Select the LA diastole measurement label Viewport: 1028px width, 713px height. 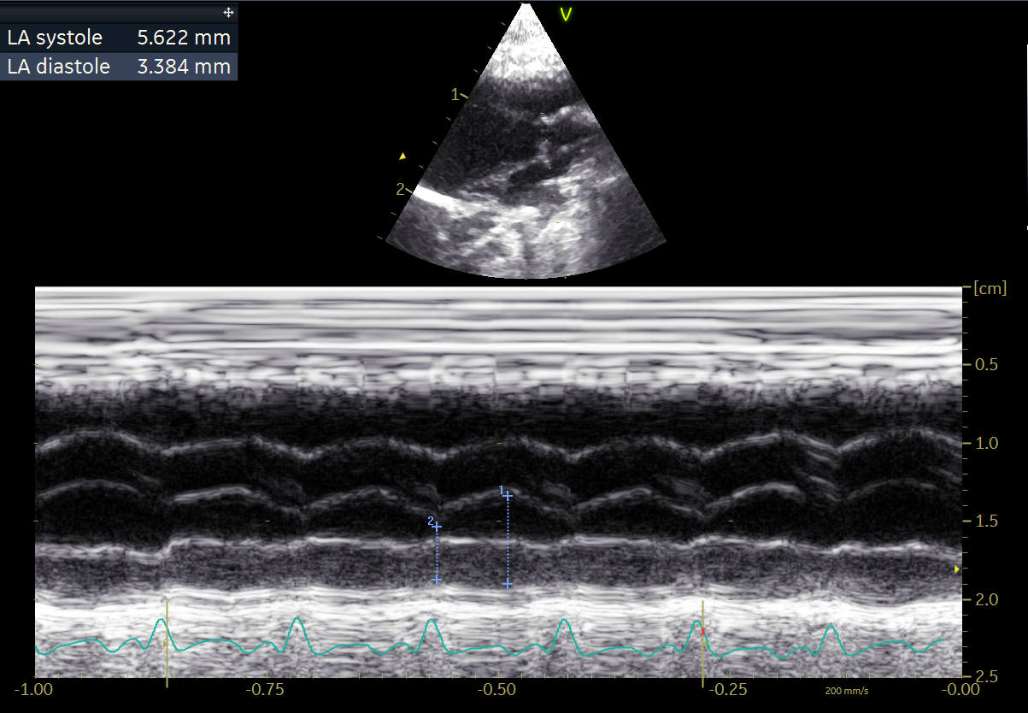pos(58,67)
